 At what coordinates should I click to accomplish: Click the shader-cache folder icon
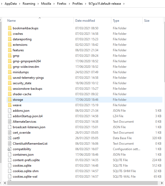click(10, 94)
